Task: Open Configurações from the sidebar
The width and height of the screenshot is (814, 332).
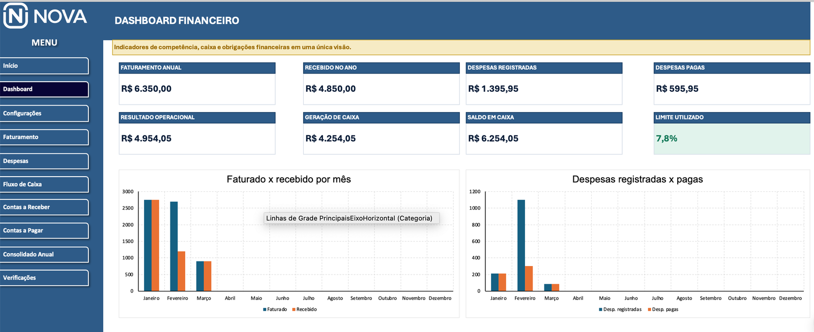Action: (44, 114)
